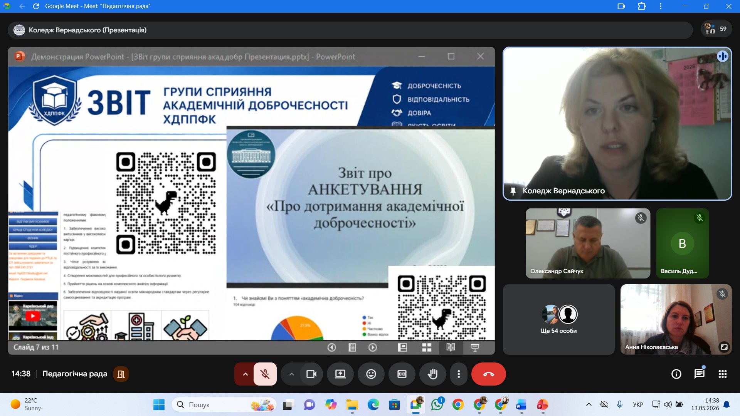The height and width of the screenshot is (416, 740).
Task: Click microphone in-use tray icon
Action: click(x=620, y=404)
